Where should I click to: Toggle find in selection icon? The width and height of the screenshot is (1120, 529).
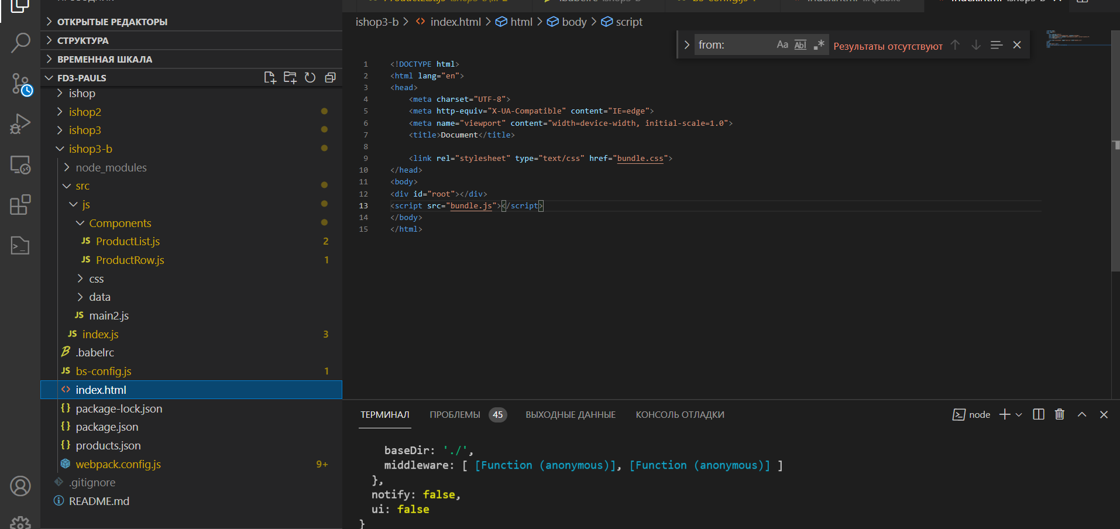coord(997,45)
